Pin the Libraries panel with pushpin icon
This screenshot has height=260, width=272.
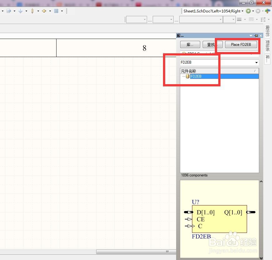pos(256,36)
